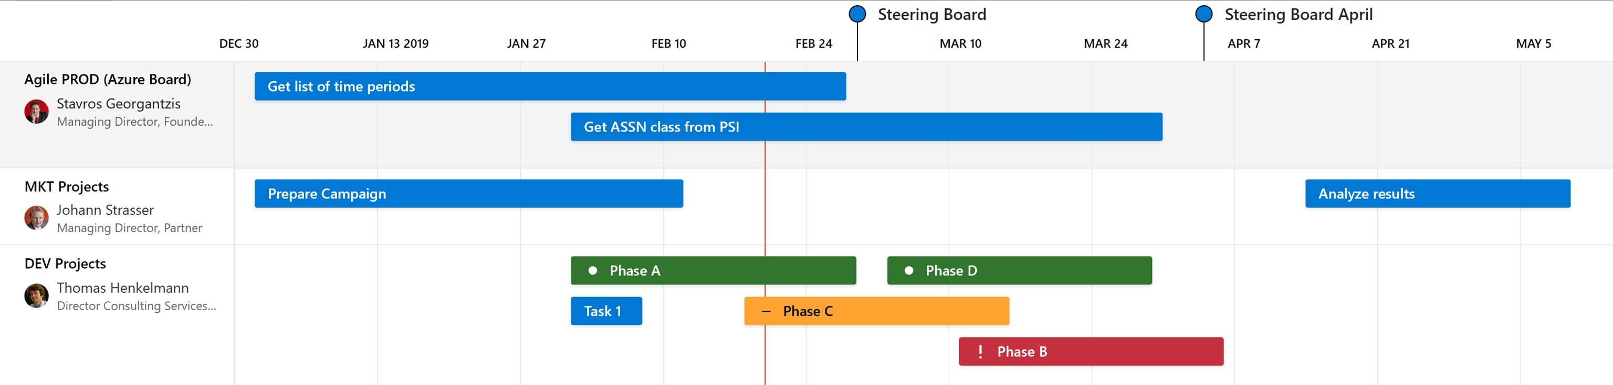Click Johann Strasser avatar picture
This screenshot has width=1613, height=385.
pos(36,218)
